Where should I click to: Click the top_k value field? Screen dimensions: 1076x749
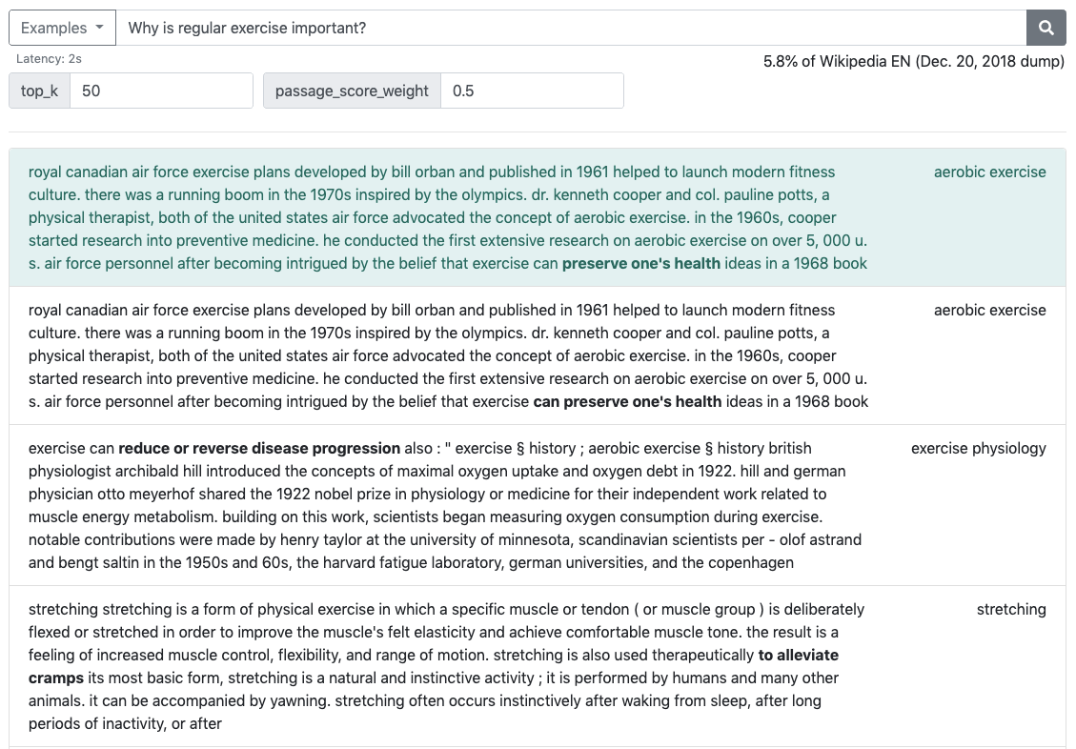[160, 91]
